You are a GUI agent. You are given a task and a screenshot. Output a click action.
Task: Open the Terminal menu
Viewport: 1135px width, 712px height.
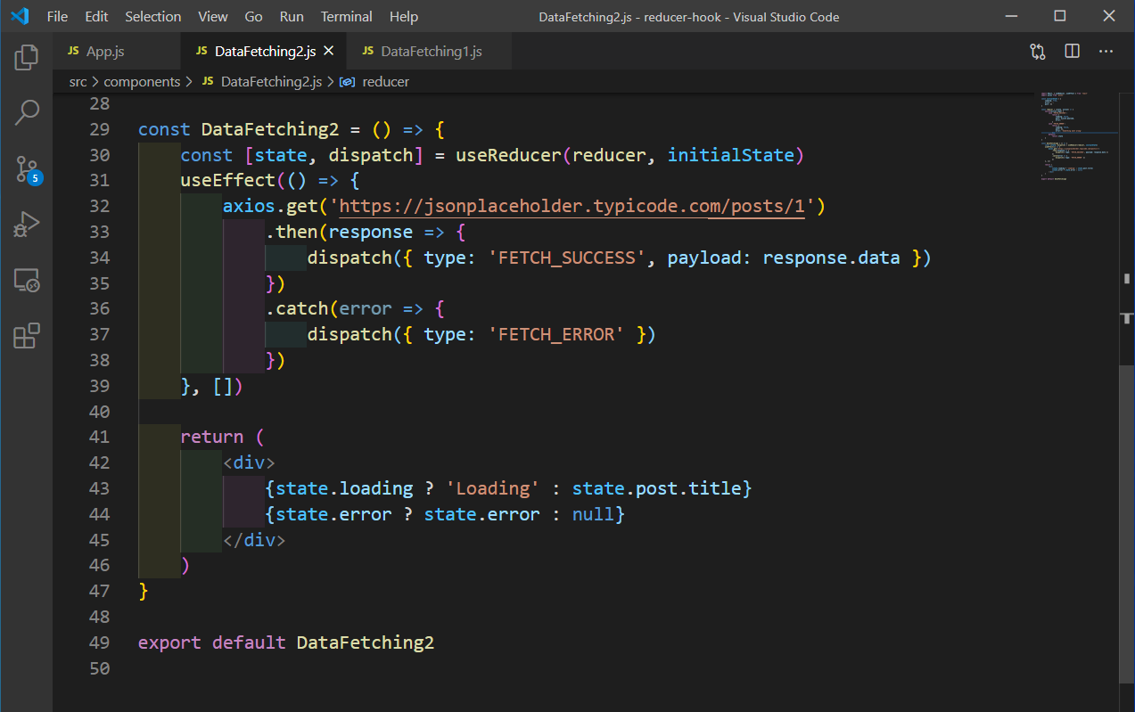pyautogui.click(x=347, y=16)
